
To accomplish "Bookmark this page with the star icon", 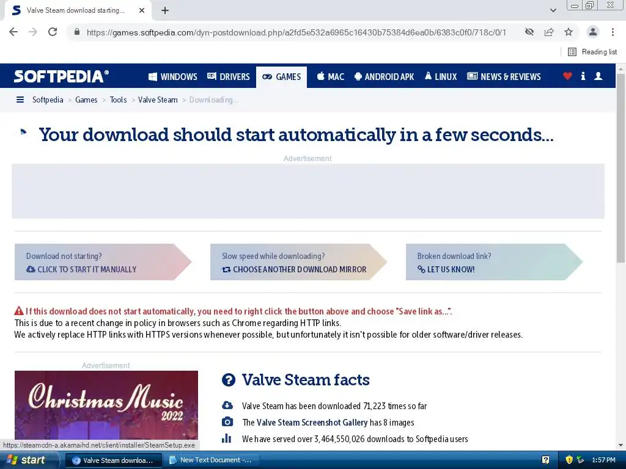I will [x=569, y=32].
